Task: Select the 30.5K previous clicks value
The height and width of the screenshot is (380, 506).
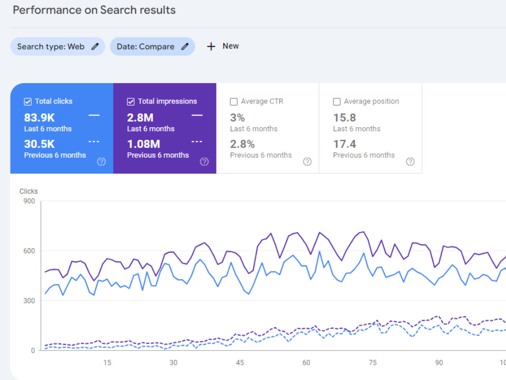Action: [39, 144]
